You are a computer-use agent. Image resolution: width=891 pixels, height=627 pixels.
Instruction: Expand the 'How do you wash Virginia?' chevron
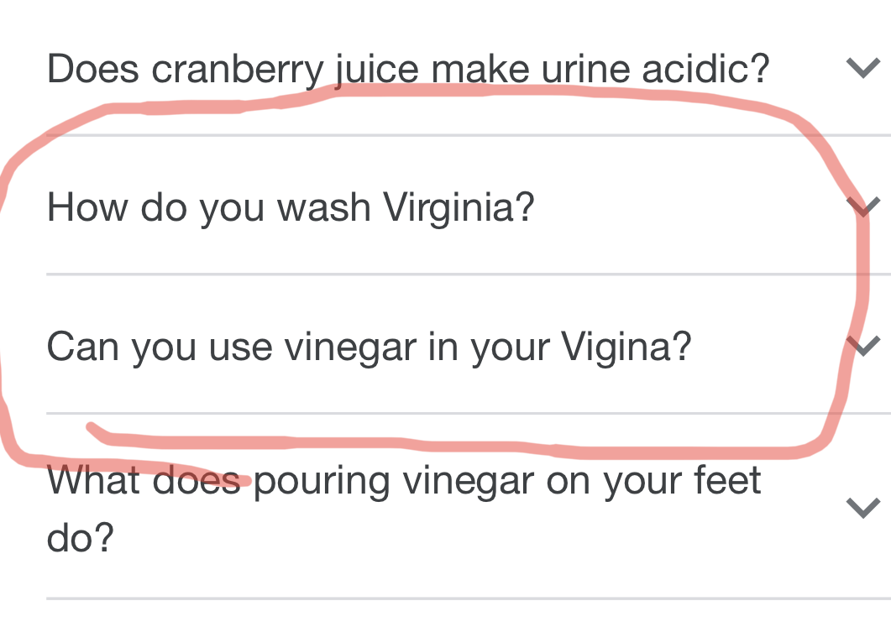tap(863, 206)
